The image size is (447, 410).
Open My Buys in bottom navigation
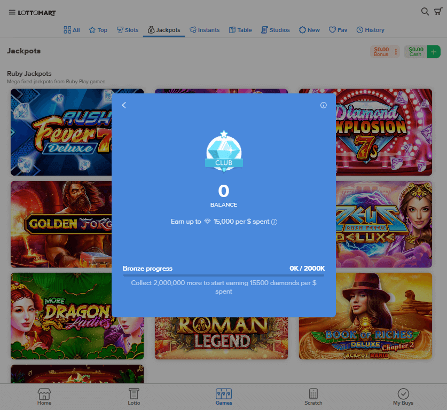pos(403,397)
